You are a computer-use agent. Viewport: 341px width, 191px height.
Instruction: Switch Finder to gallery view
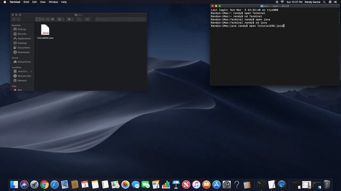click(x=53, y=19)
